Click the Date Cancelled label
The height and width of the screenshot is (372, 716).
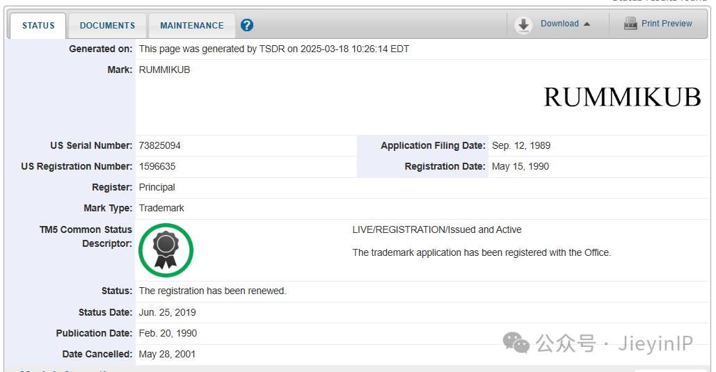97,354
